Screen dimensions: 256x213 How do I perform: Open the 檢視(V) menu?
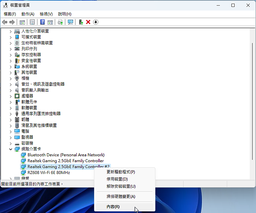point(46,14)
